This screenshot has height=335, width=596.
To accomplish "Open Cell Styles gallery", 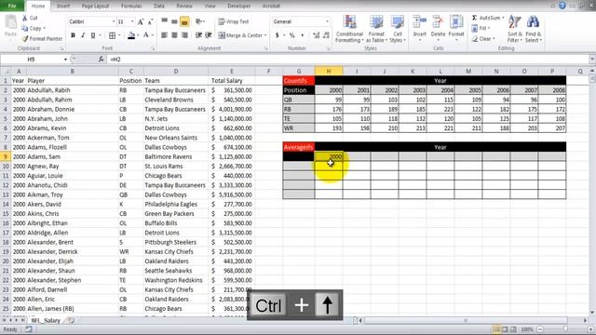I will [398, 29].
